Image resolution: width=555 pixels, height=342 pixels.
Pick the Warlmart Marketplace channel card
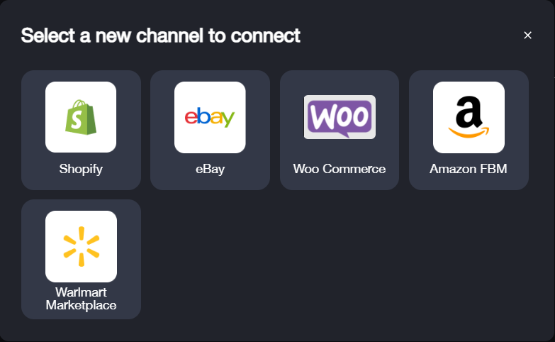pyautogui.click(x=81, y=260)
